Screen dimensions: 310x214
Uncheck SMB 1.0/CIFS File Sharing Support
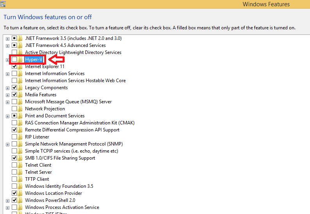(14, 158)
